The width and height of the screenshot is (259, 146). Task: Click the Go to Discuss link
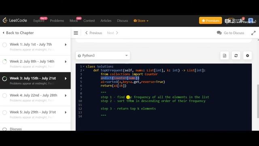pyautogui.click(x=234, y=33)
